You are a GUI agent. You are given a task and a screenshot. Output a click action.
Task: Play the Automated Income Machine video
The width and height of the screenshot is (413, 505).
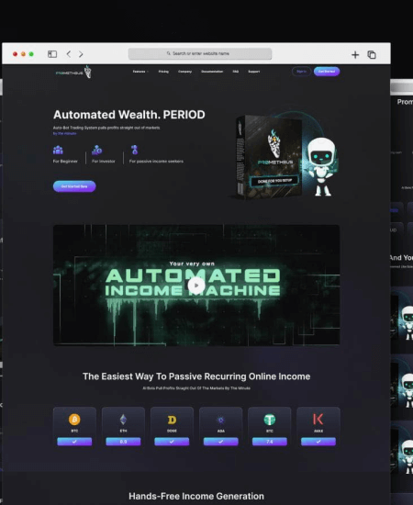[x=196, y=285]
